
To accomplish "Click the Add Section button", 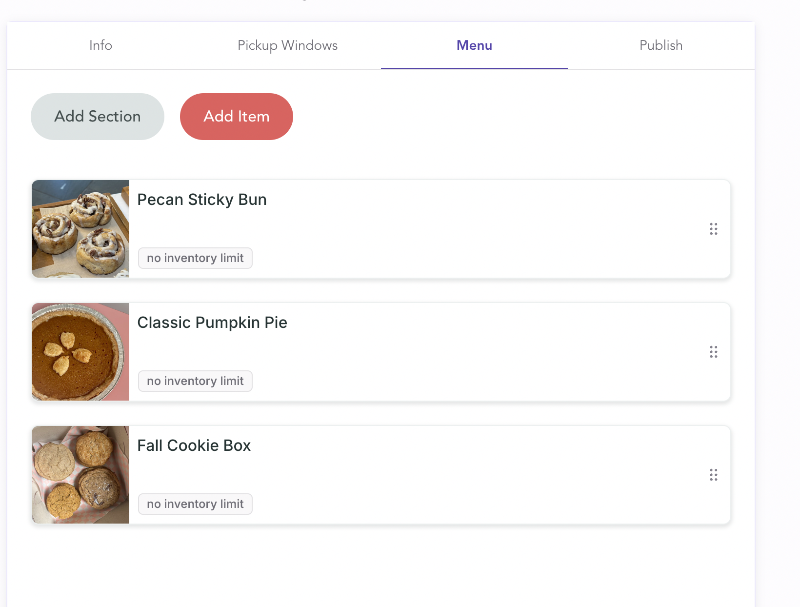I will point(98,117).
